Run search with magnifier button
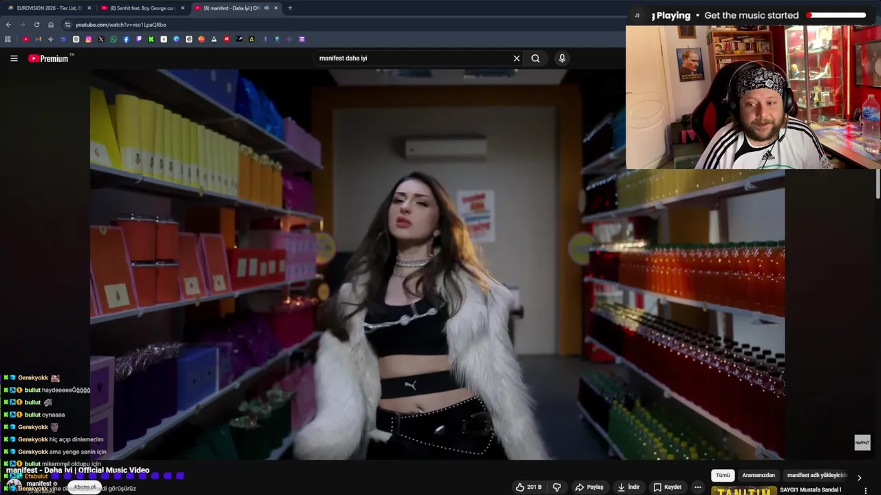 (x=535, y=58)
